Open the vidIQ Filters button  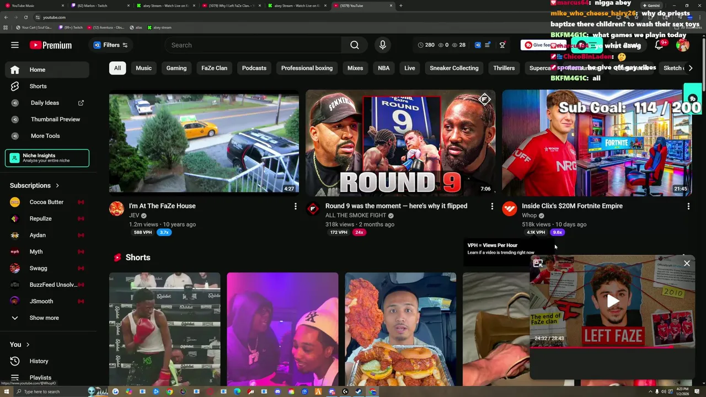click(111, 45)
